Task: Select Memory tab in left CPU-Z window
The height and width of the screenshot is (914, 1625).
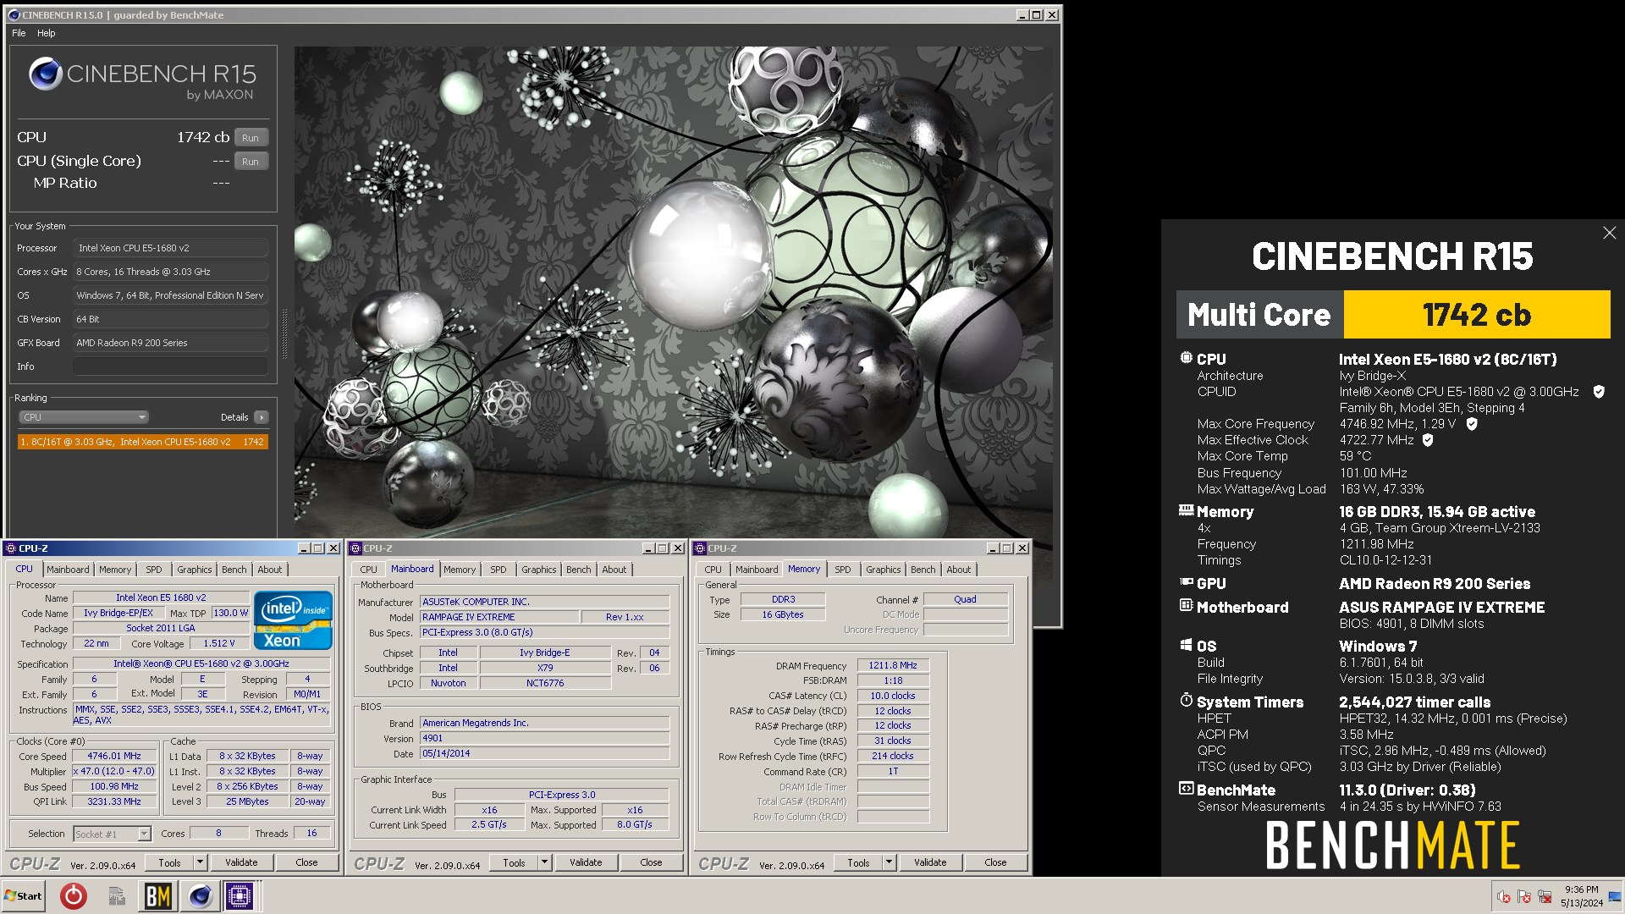Action: (115, 570)
